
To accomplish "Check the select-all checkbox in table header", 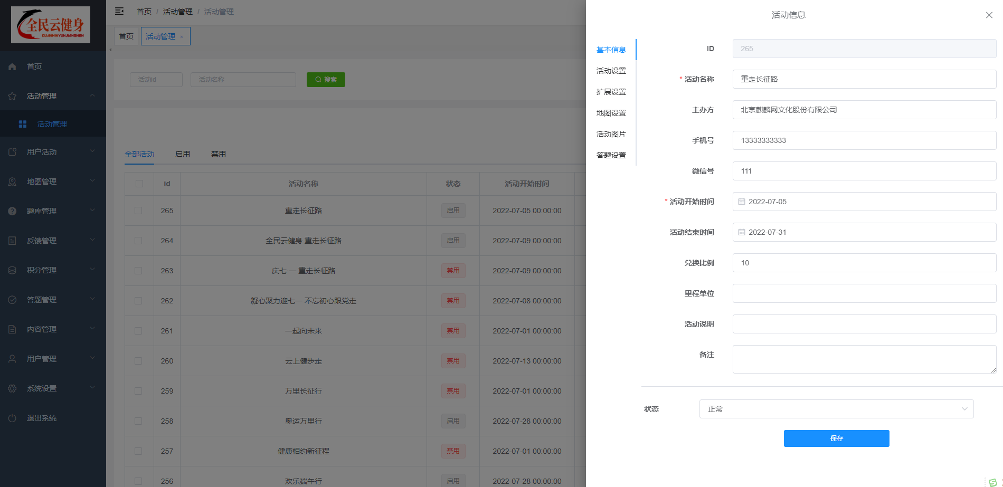I will 139,184.
